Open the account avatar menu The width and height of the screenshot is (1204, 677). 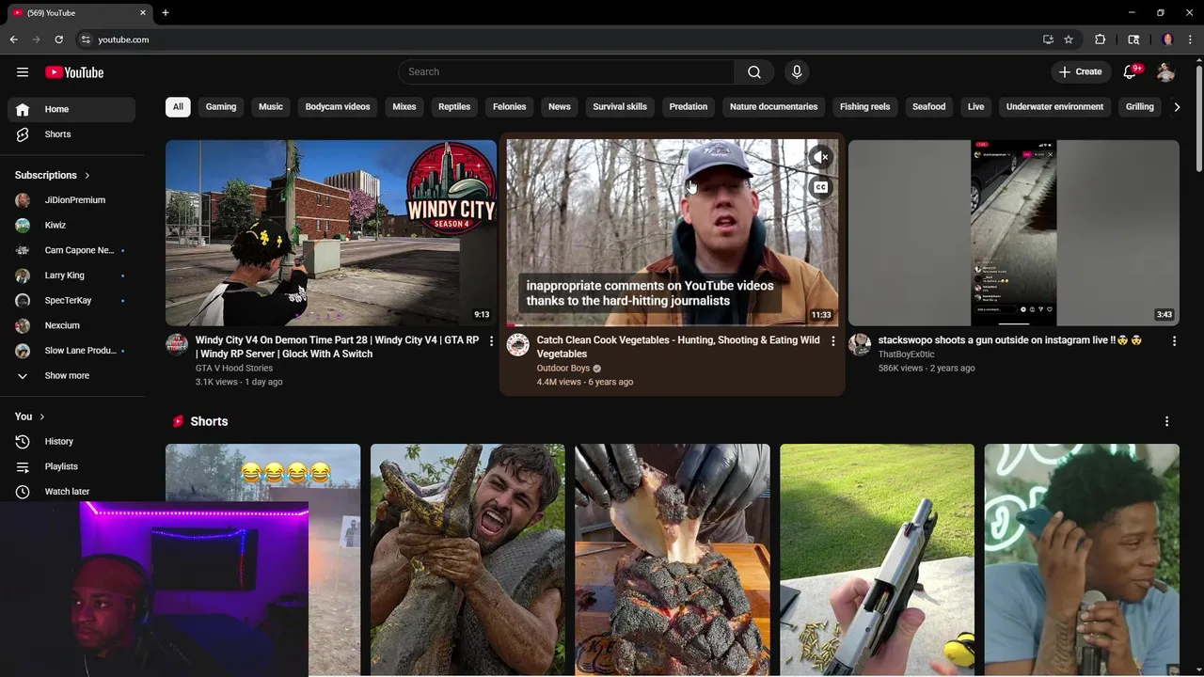(x=1166, y=72)
